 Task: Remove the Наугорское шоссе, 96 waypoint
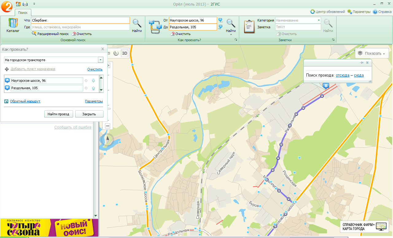[86, 81]
